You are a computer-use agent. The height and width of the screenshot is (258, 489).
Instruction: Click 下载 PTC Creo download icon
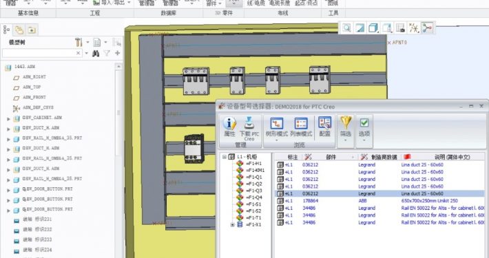tap(249, 129)
